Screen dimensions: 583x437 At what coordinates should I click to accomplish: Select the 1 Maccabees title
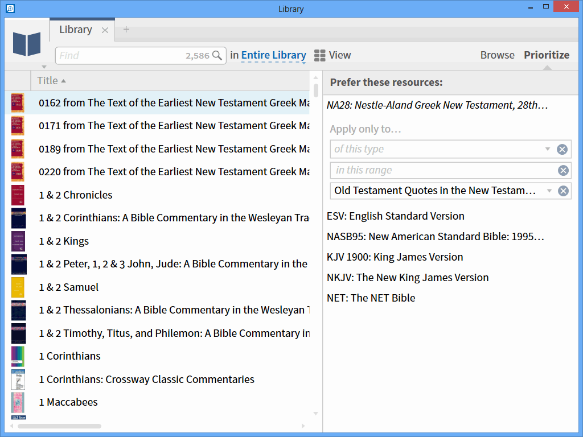coord(68,402)
